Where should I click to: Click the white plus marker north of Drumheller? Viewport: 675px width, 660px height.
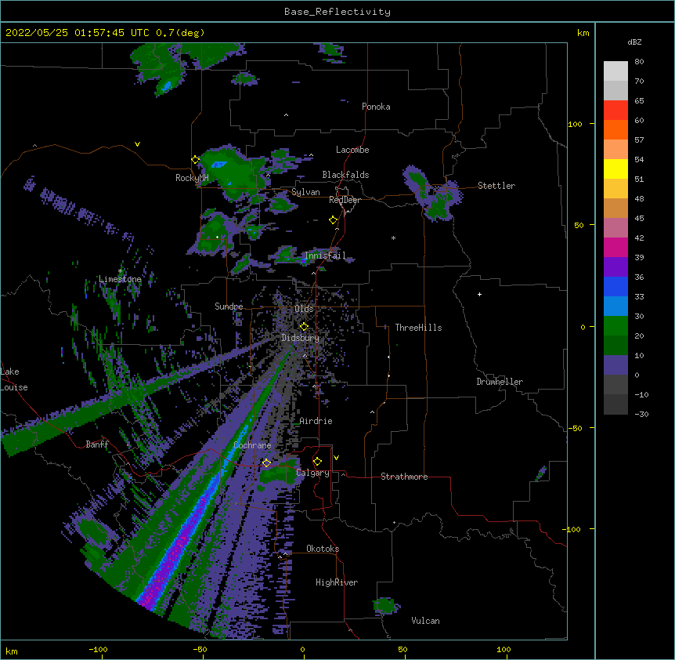click(x=479, y=294)
